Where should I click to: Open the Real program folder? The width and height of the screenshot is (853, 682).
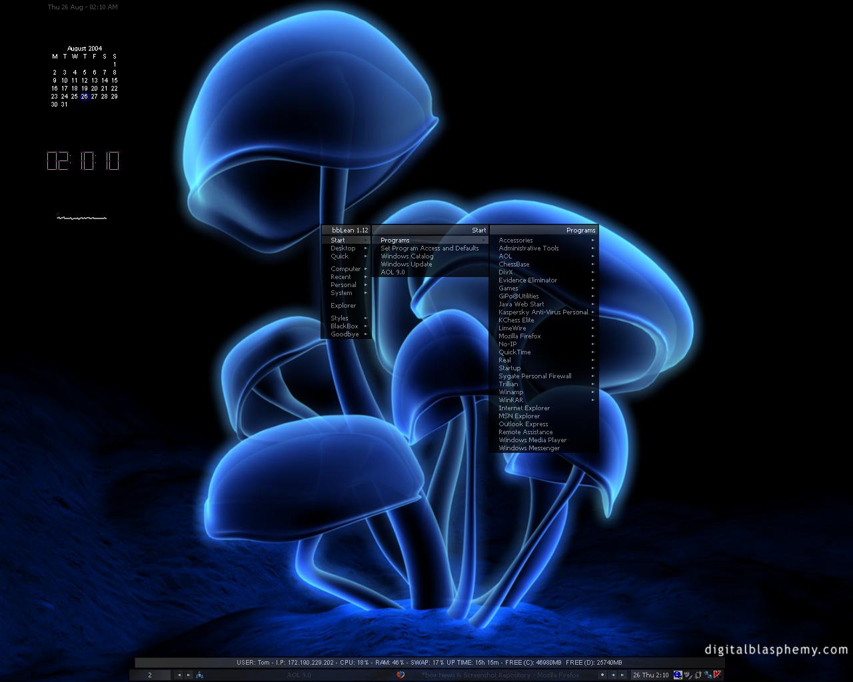click(544, 360)
